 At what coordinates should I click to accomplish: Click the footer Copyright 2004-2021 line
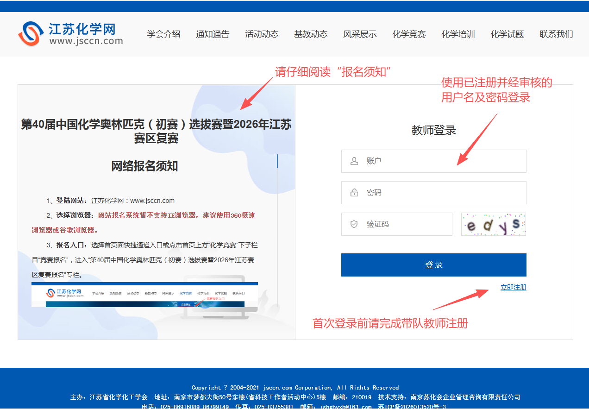[x=295, y=388]
